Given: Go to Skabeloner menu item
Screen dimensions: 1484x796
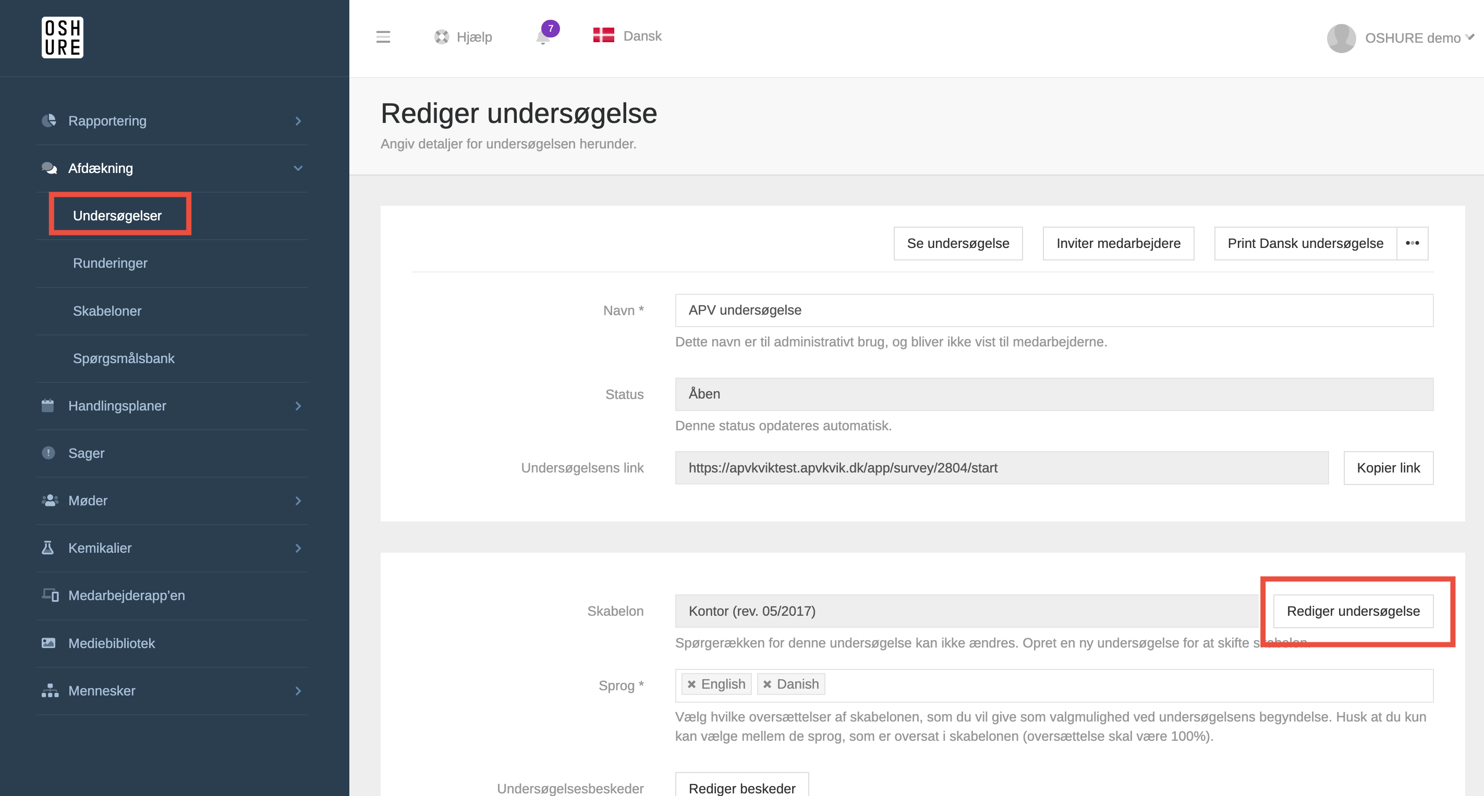Looking at the screenshot, I should click(x=107, y=311).
